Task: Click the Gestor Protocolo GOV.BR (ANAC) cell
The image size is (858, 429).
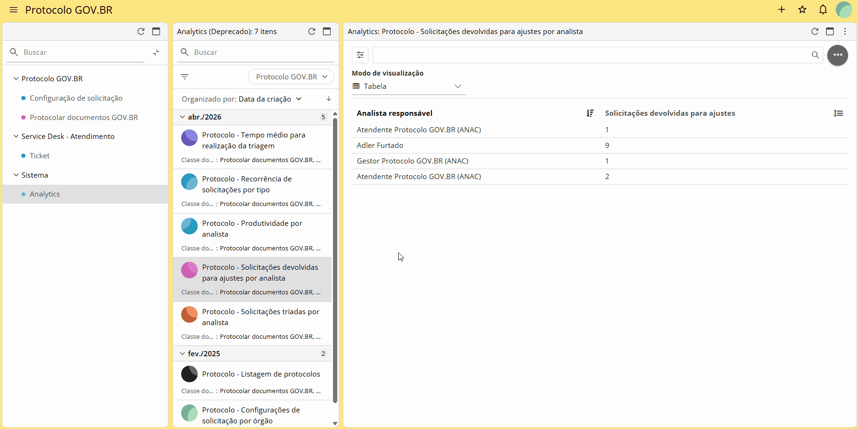Action: click(x=412, y=161)
